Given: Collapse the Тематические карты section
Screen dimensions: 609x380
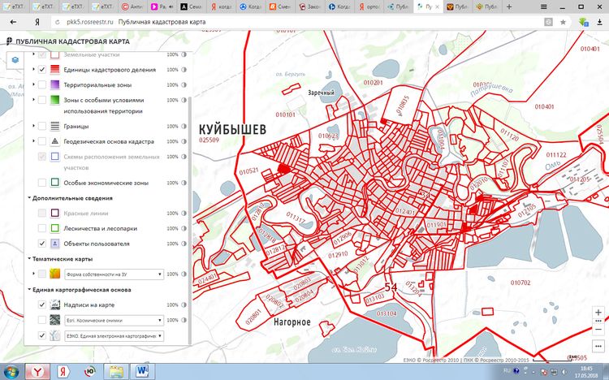Looking at the screenshot, I should point(29,259).
